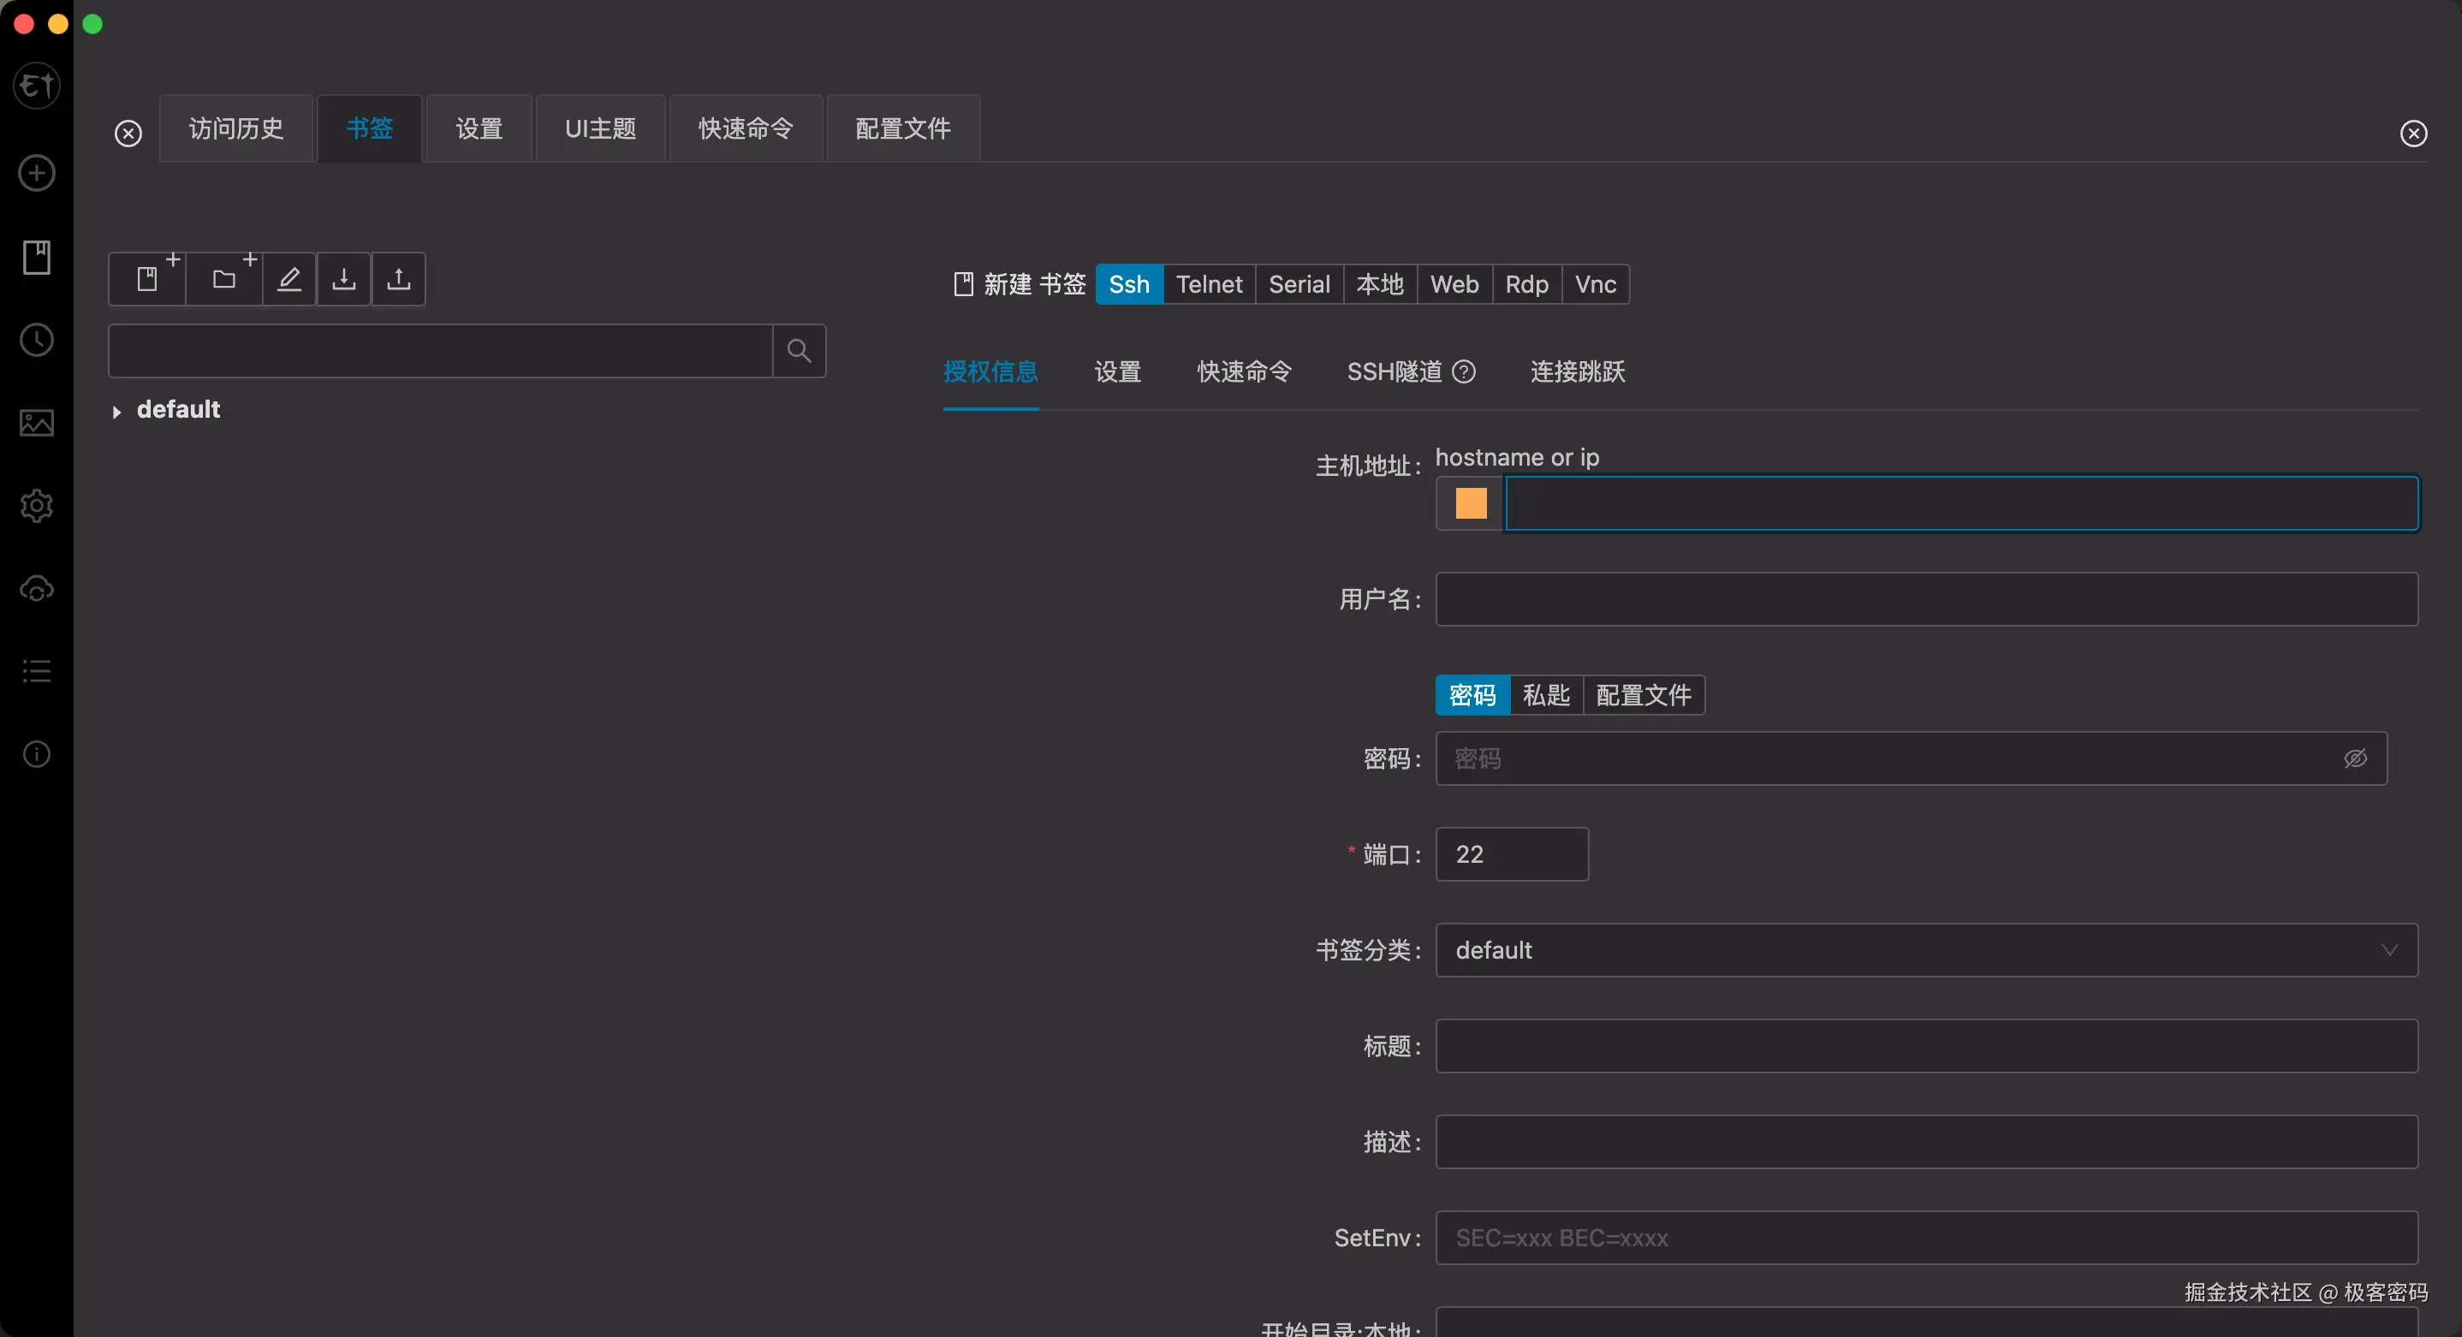Open the 连接跳跃 tab
The image size is (2462, 1337).
point(1577,371)
